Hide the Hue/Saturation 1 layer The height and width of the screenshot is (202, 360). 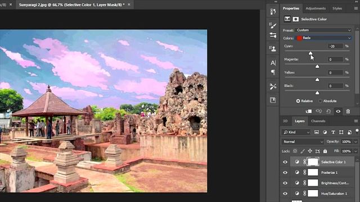(285, 194)
